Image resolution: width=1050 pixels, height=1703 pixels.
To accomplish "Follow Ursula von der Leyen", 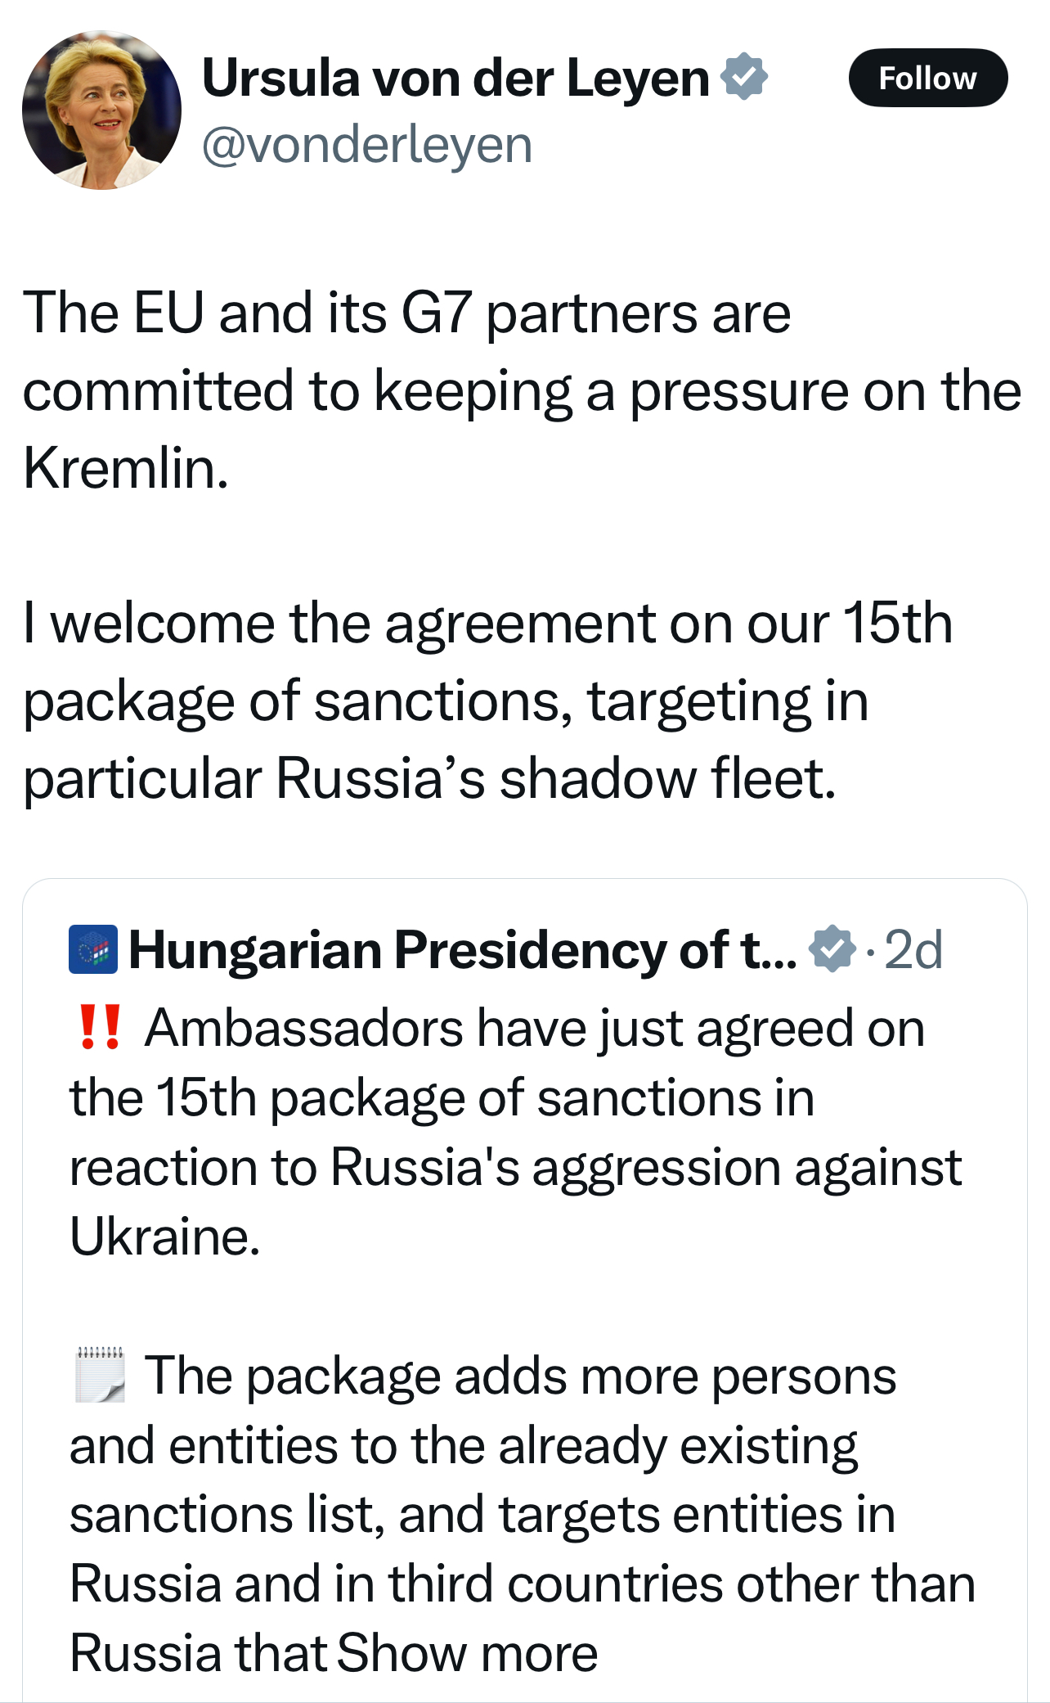I will [x=927, y=78].
